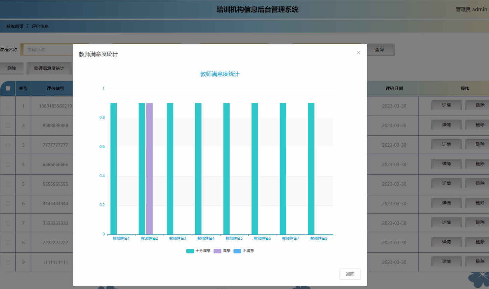Click 删除 in row 6666666666

pos(477,164)
